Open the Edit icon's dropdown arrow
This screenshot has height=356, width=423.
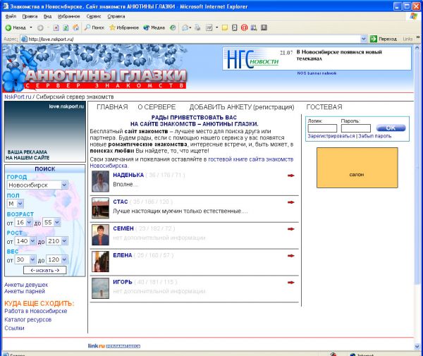point(216,27)
